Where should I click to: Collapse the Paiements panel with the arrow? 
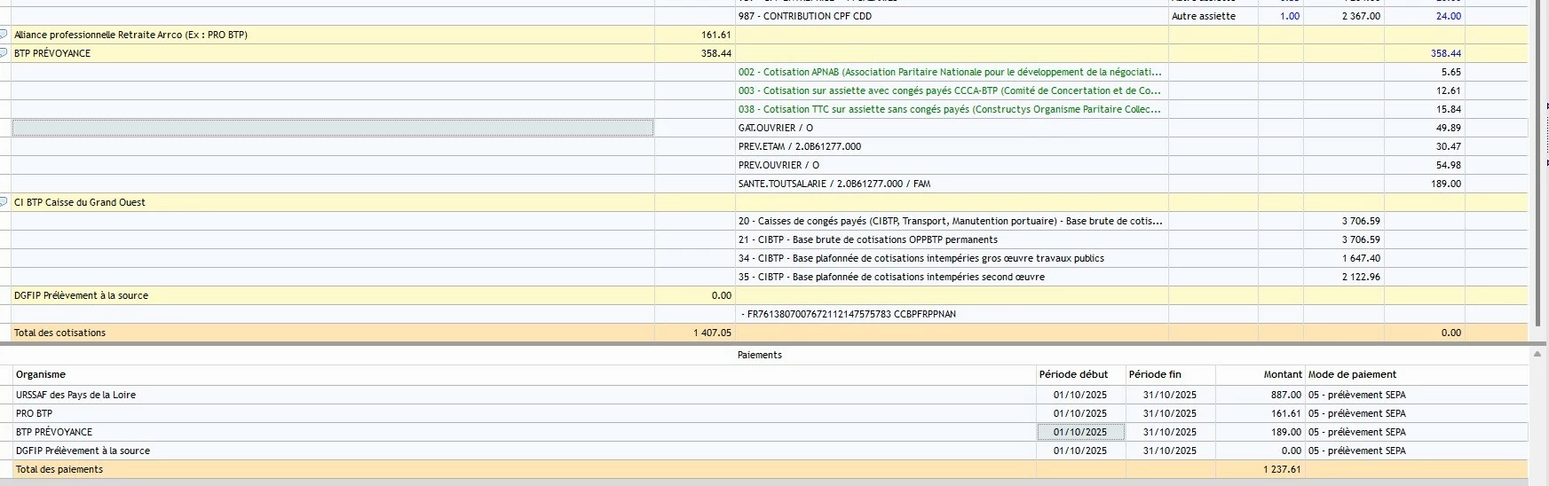pos(1537,355)
